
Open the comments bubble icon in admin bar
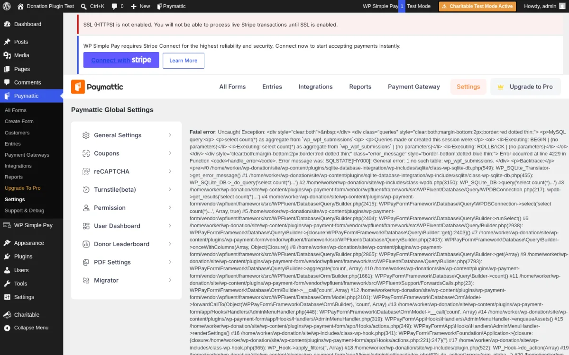[x=114, y=7]
